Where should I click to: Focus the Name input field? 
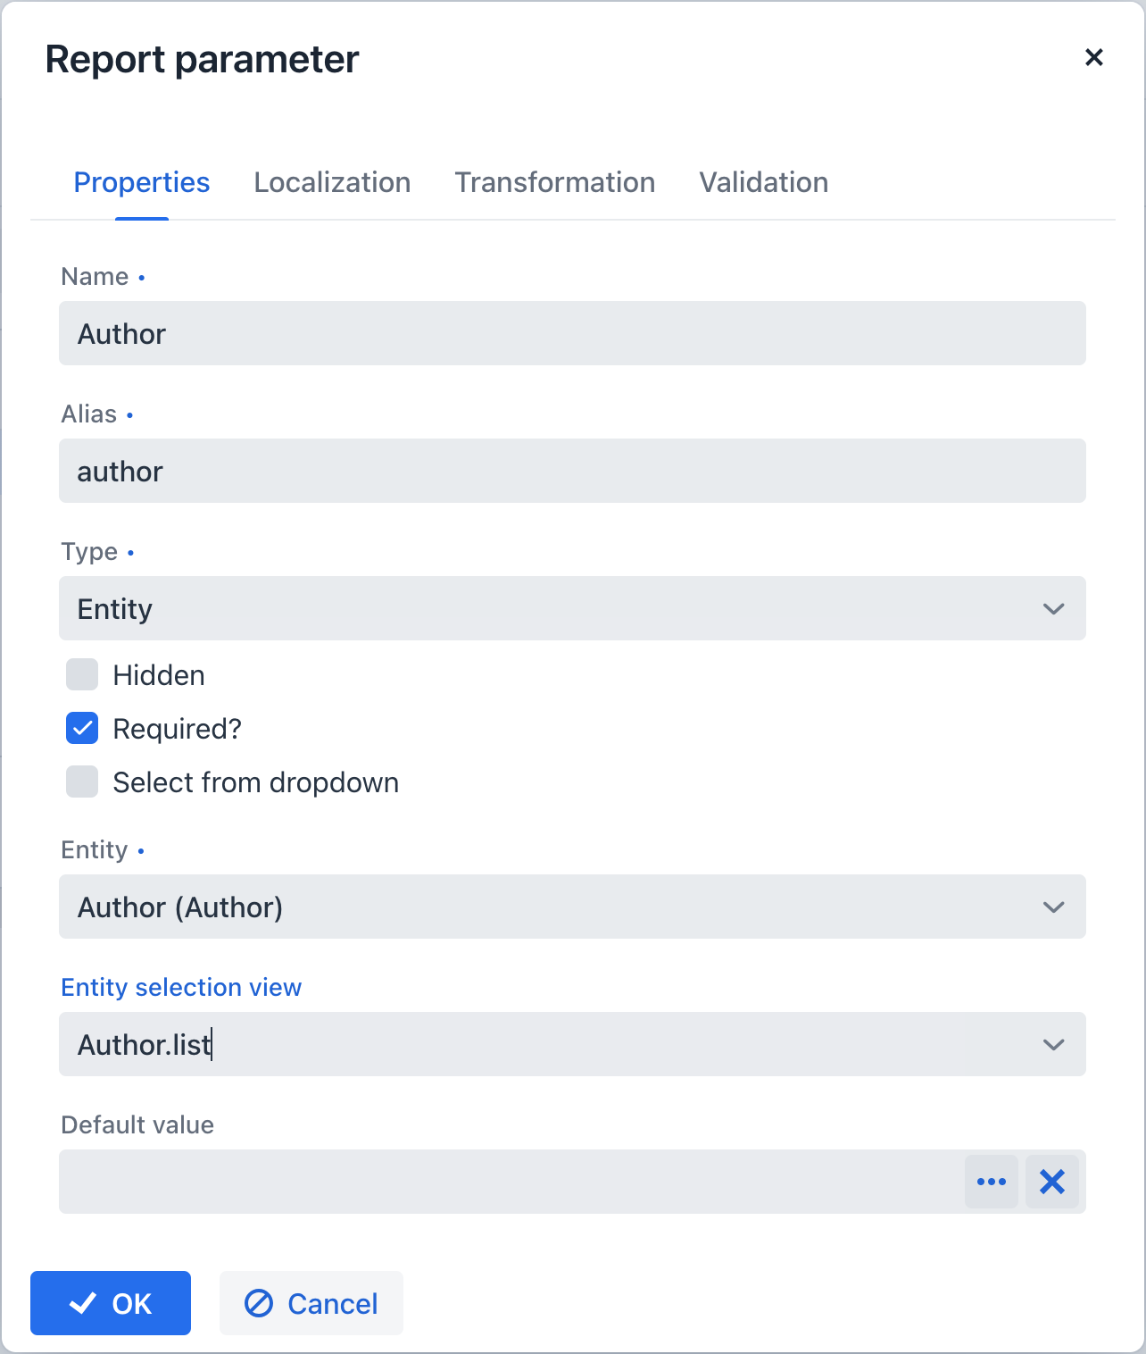click(x=571, y=334)
